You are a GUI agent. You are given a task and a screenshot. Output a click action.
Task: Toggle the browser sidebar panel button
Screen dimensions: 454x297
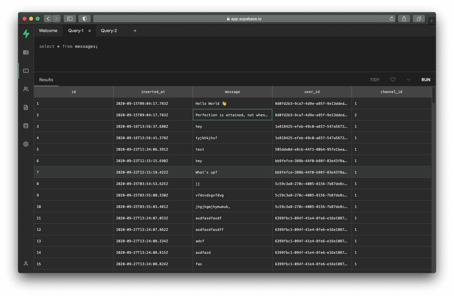70,19
